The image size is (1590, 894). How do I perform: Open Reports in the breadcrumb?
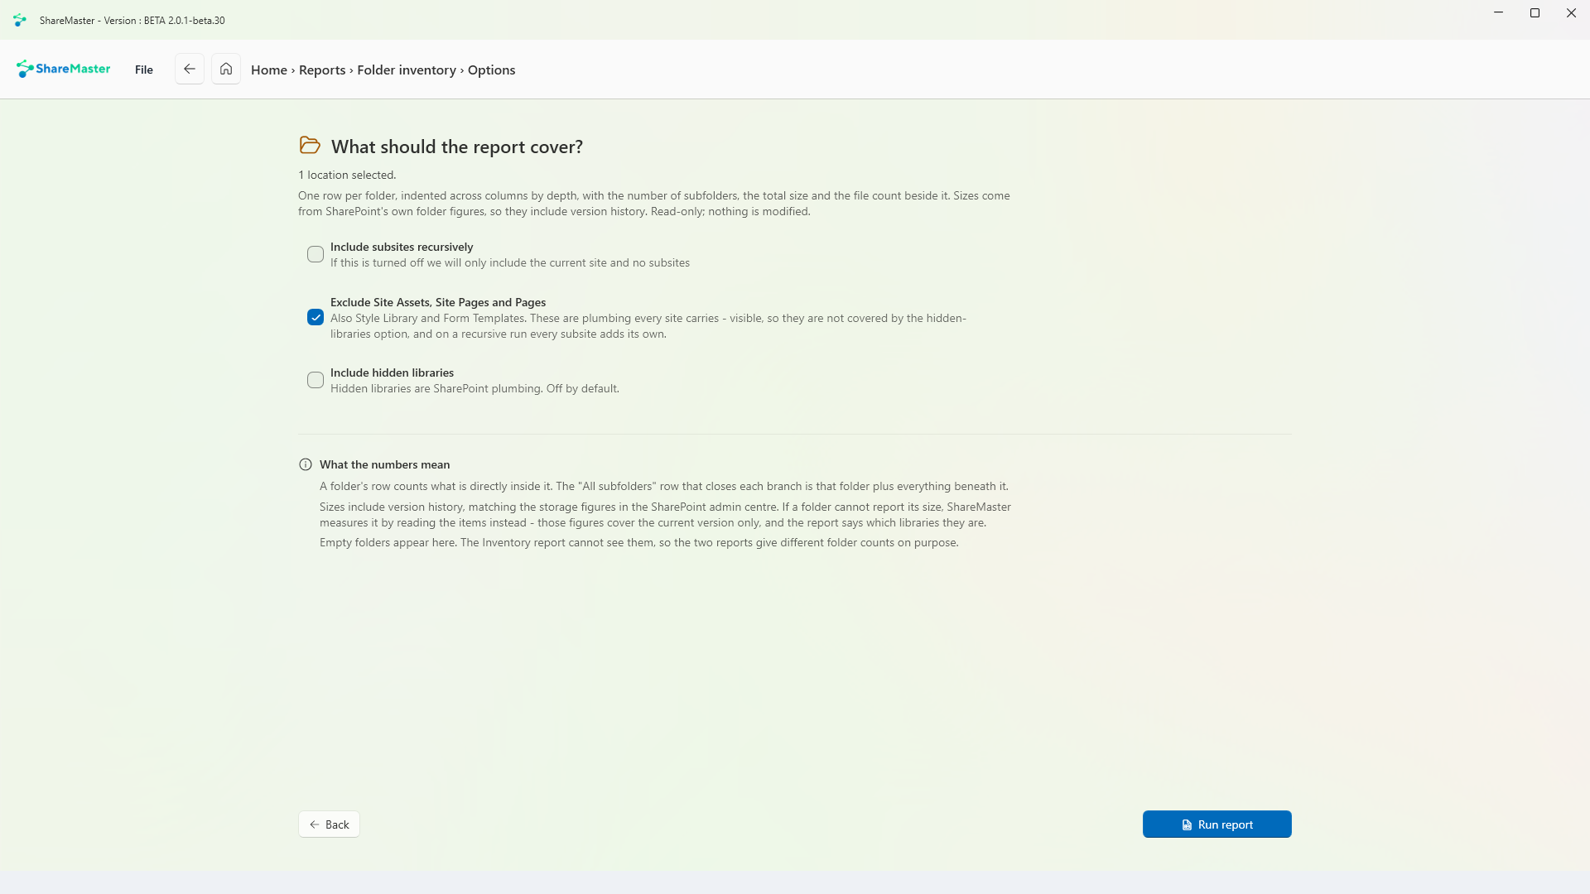(x=322, y=70)
